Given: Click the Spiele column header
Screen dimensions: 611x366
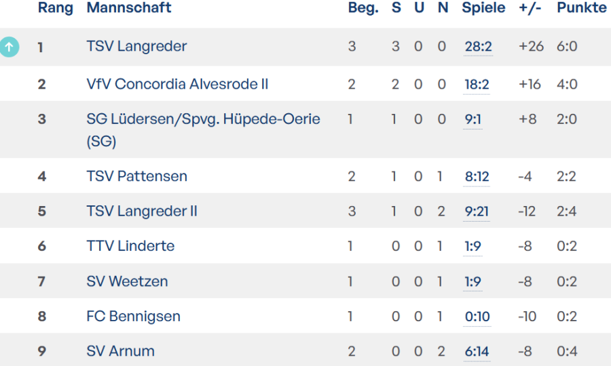Looking at the screenshot, I should point(483,8).
